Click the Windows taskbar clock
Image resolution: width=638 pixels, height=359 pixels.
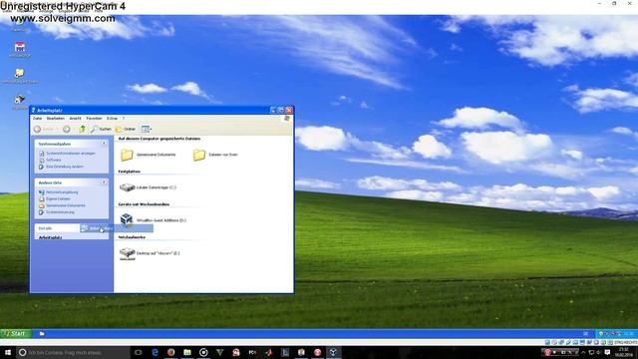click(x=623, y=352)
